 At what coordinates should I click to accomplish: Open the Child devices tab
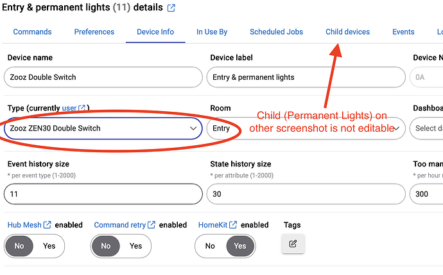[x=347, y=32]
